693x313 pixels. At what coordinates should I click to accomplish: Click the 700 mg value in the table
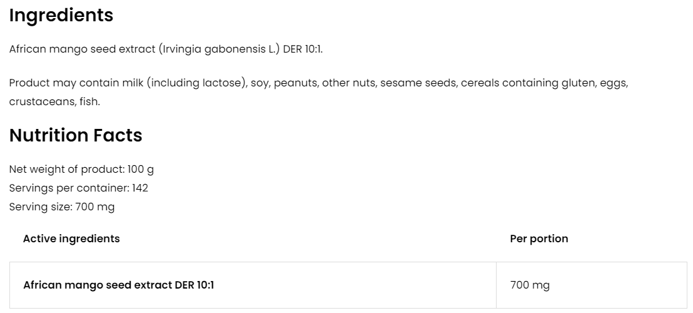coord(530,285)
